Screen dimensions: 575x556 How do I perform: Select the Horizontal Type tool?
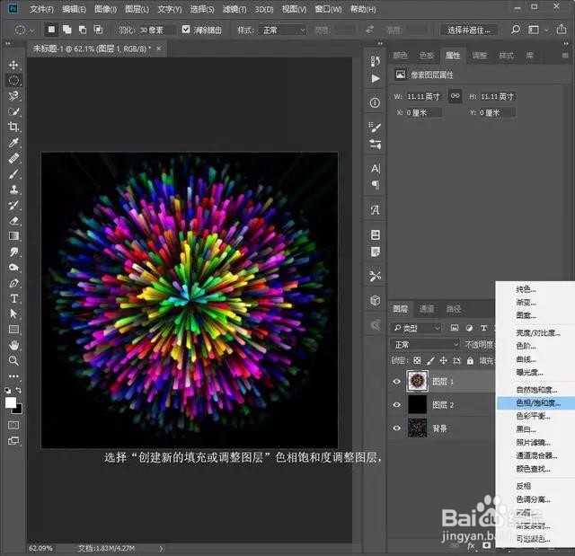pos(13,298)
